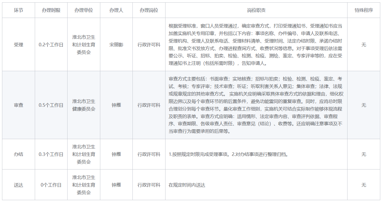Click the 在规定时间内送达 duty text
Viewport: 382px width, 201px height.
[187, 185]
